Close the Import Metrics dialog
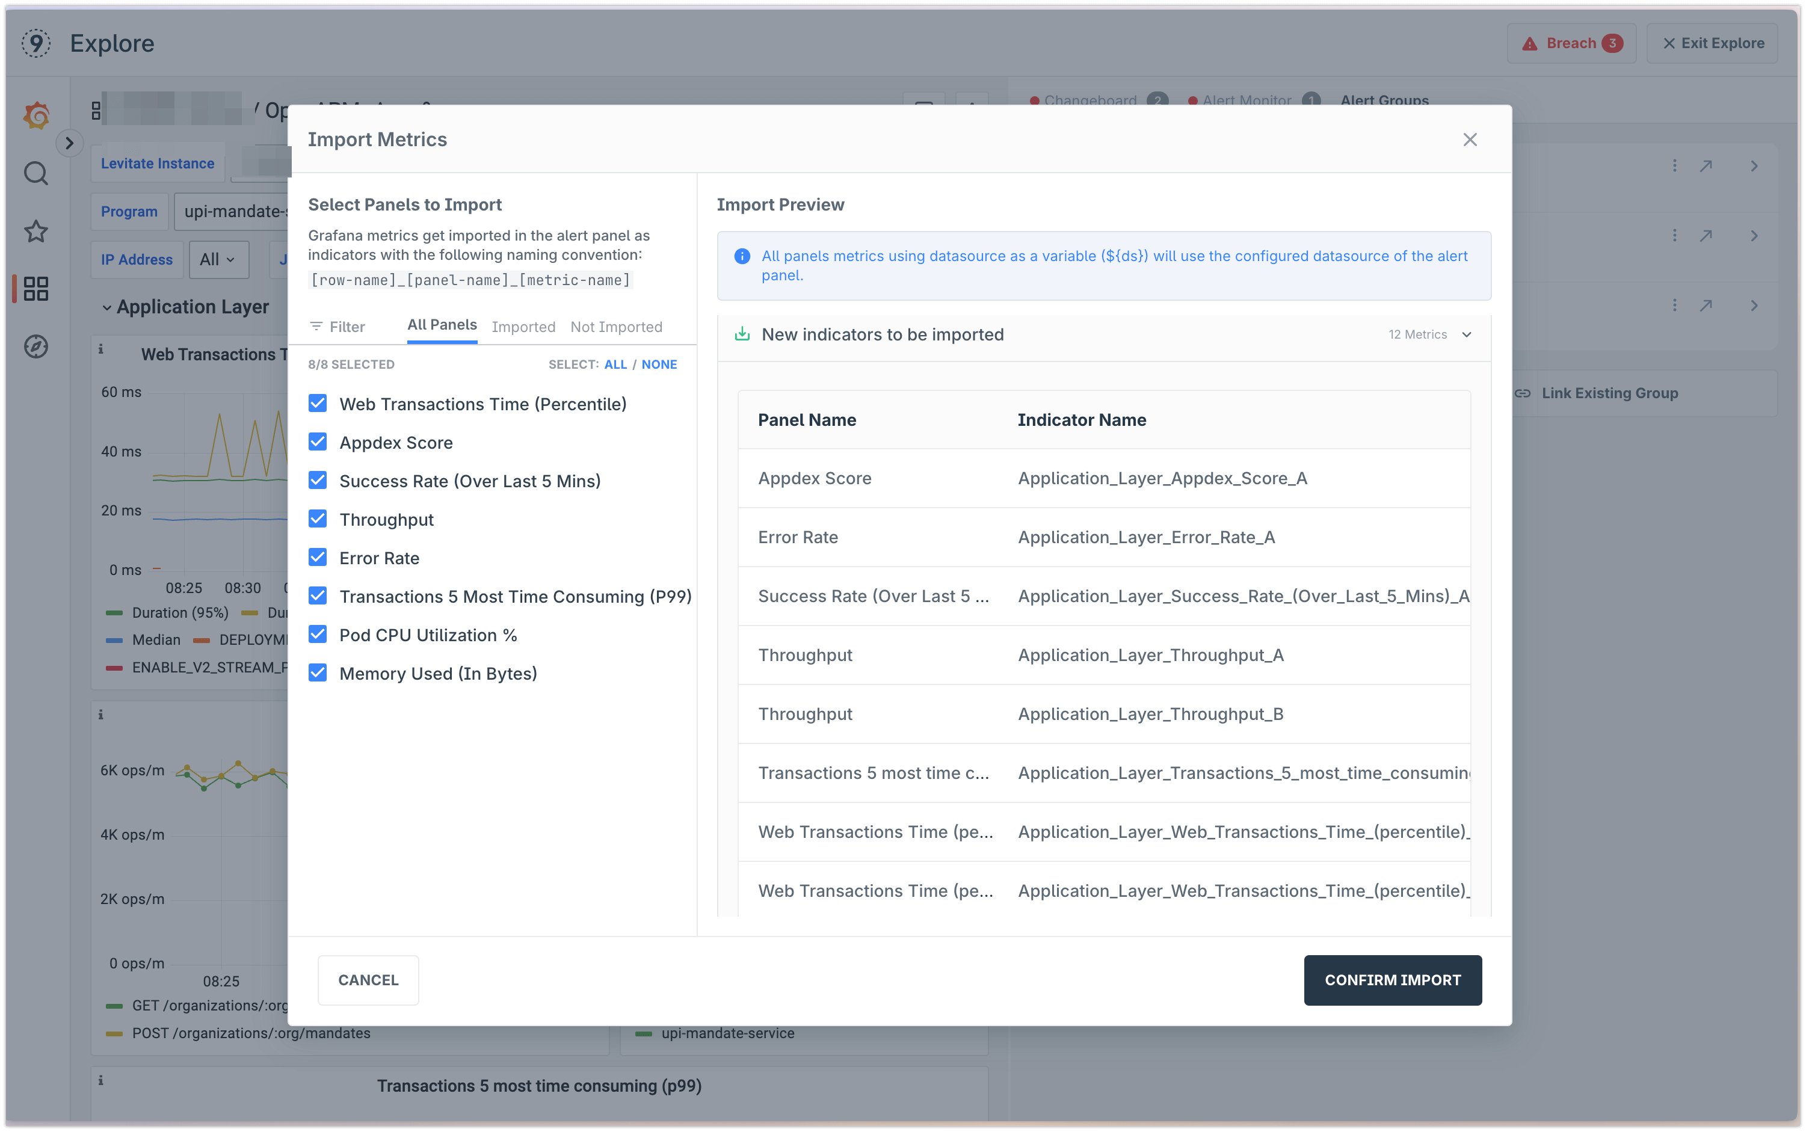Image resolution: width=1806 pixels, height=1132 pixels. point(1470,140)
